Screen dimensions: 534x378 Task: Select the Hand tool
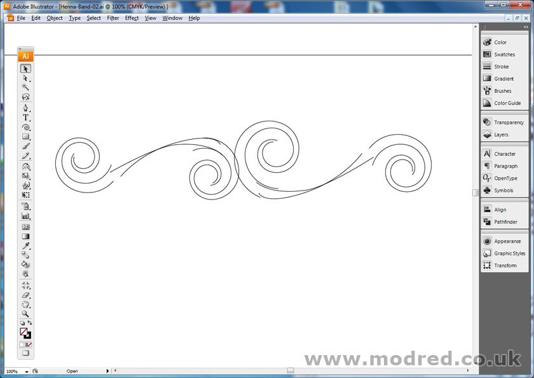pos(24,303)
